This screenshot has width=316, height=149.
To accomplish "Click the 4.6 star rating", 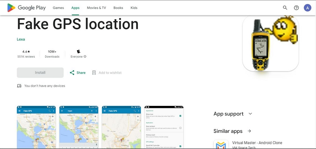I will tap(26, 52).
